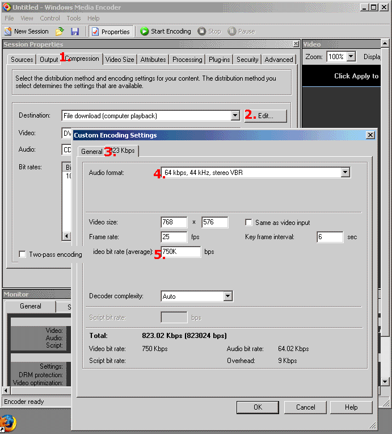Viewport: 392px width, 434px height.
Task: Click the Frame rate field
Action: [174, 237]
